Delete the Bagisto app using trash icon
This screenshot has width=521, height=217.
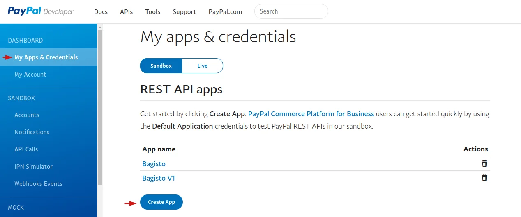(484, 163)
